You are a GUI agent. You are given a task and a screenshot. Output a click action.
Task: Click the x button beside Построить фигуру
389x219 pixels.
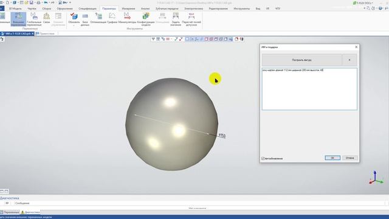[x=349, y=60]
